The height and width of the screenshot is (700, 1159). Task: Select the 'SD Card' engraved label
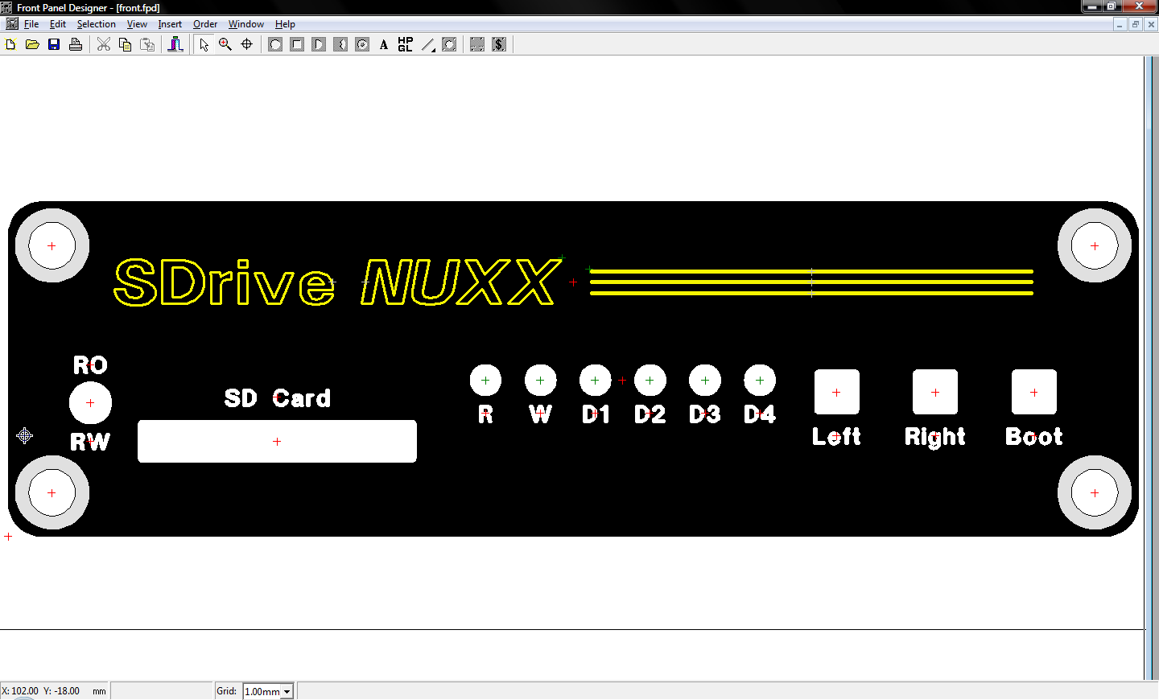[277, 398]
